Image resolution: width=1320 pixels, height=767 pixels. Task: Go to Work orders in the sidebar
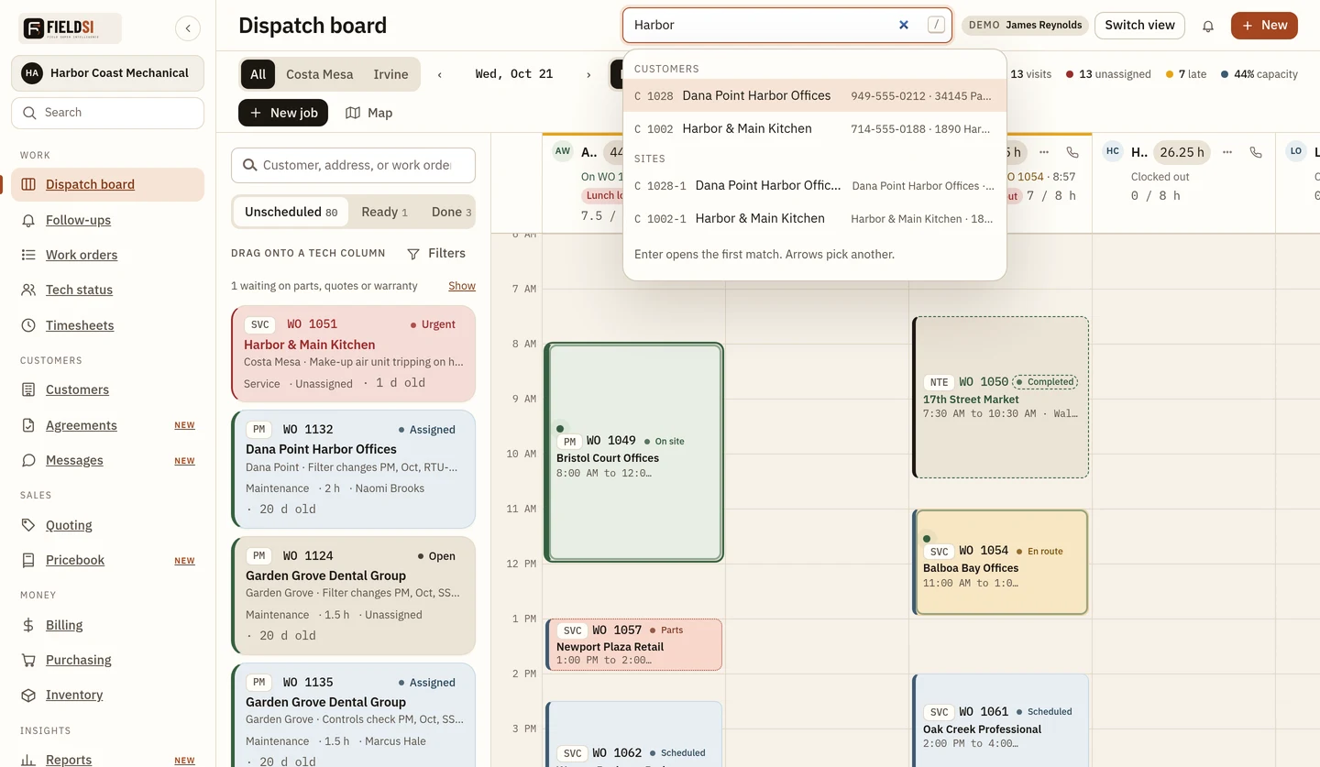pos(82,255)
